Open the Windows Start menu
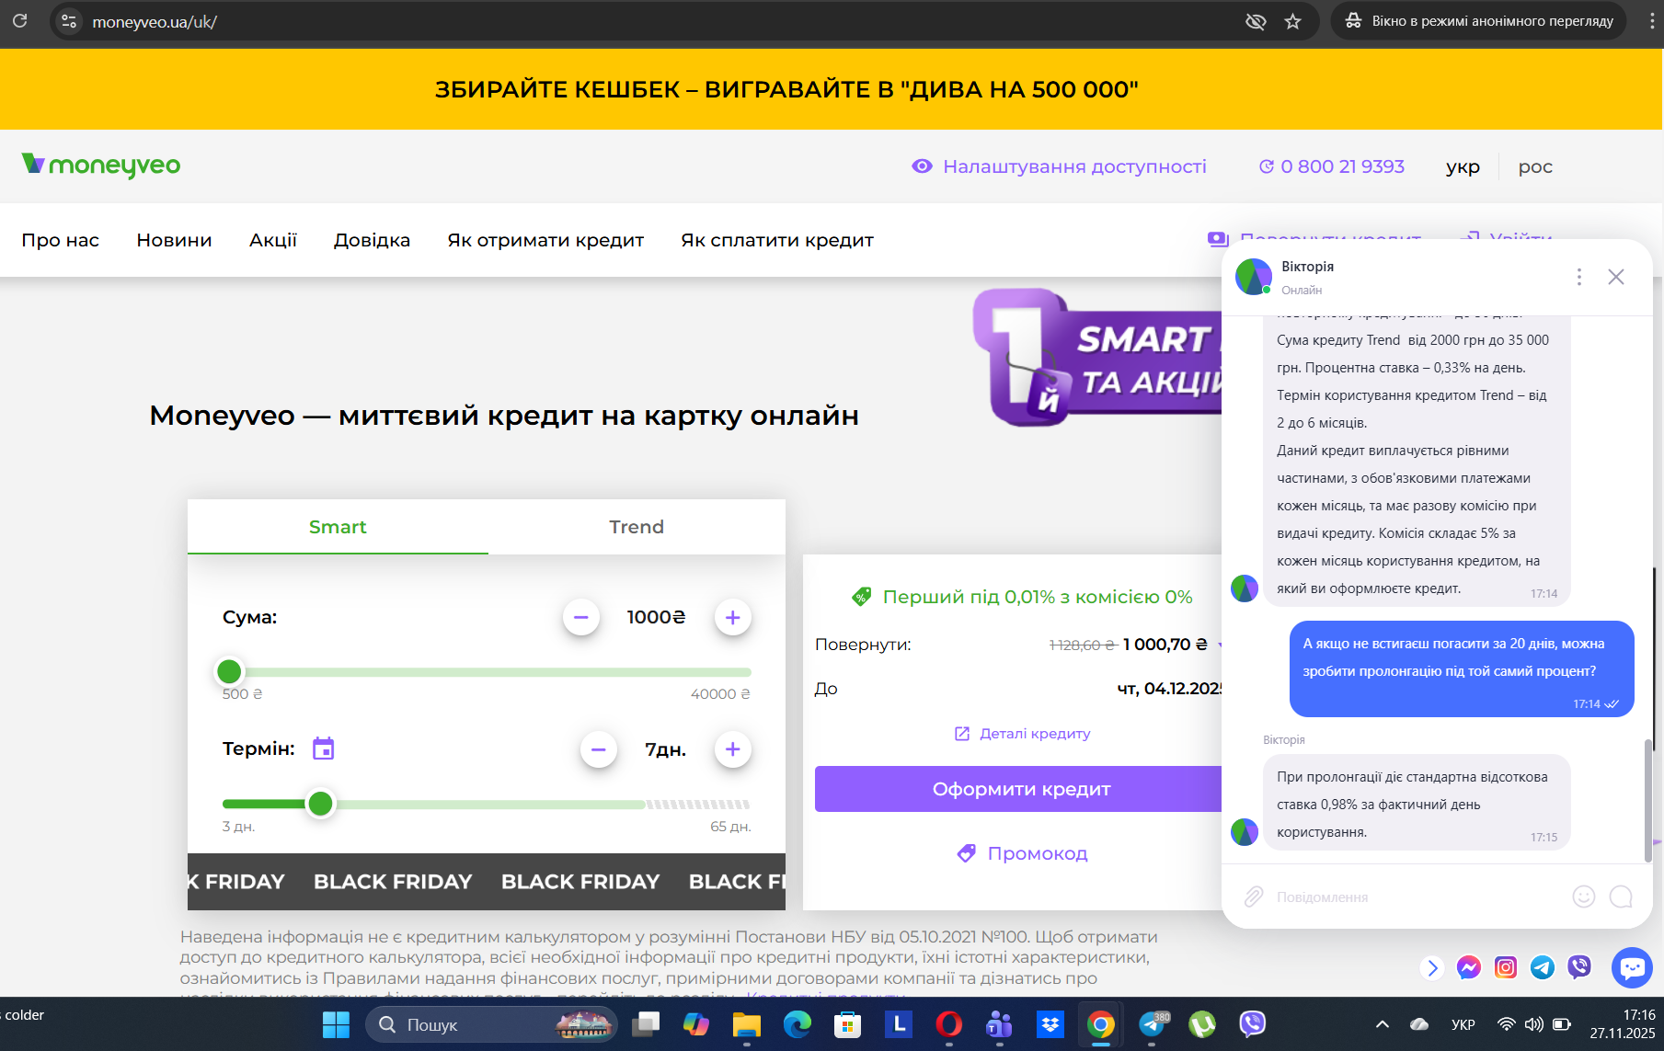 click(336, 1024)
